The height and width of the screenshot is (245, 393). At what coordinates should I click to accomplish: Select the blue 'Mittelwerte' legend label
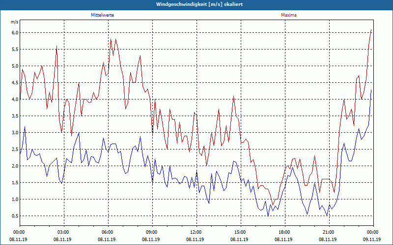coord(103,15)
